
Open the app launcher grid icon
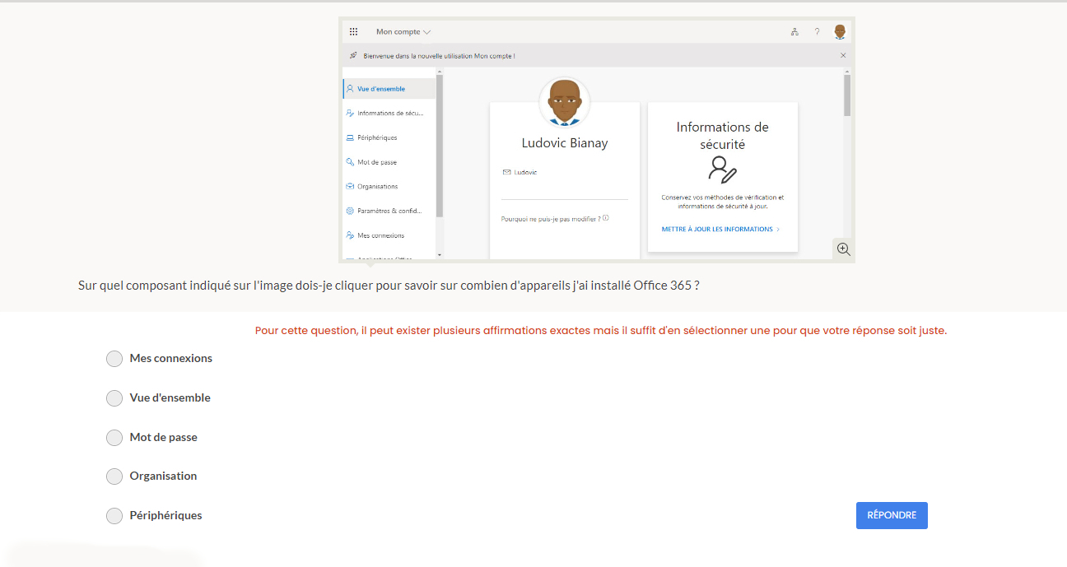click(353, 32)
